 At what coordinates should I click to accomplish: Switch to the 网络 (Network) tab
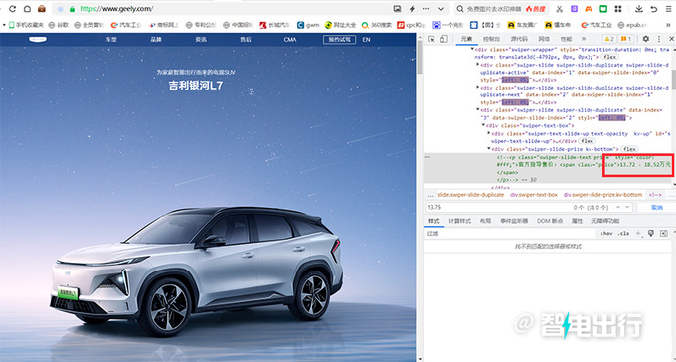544,39
